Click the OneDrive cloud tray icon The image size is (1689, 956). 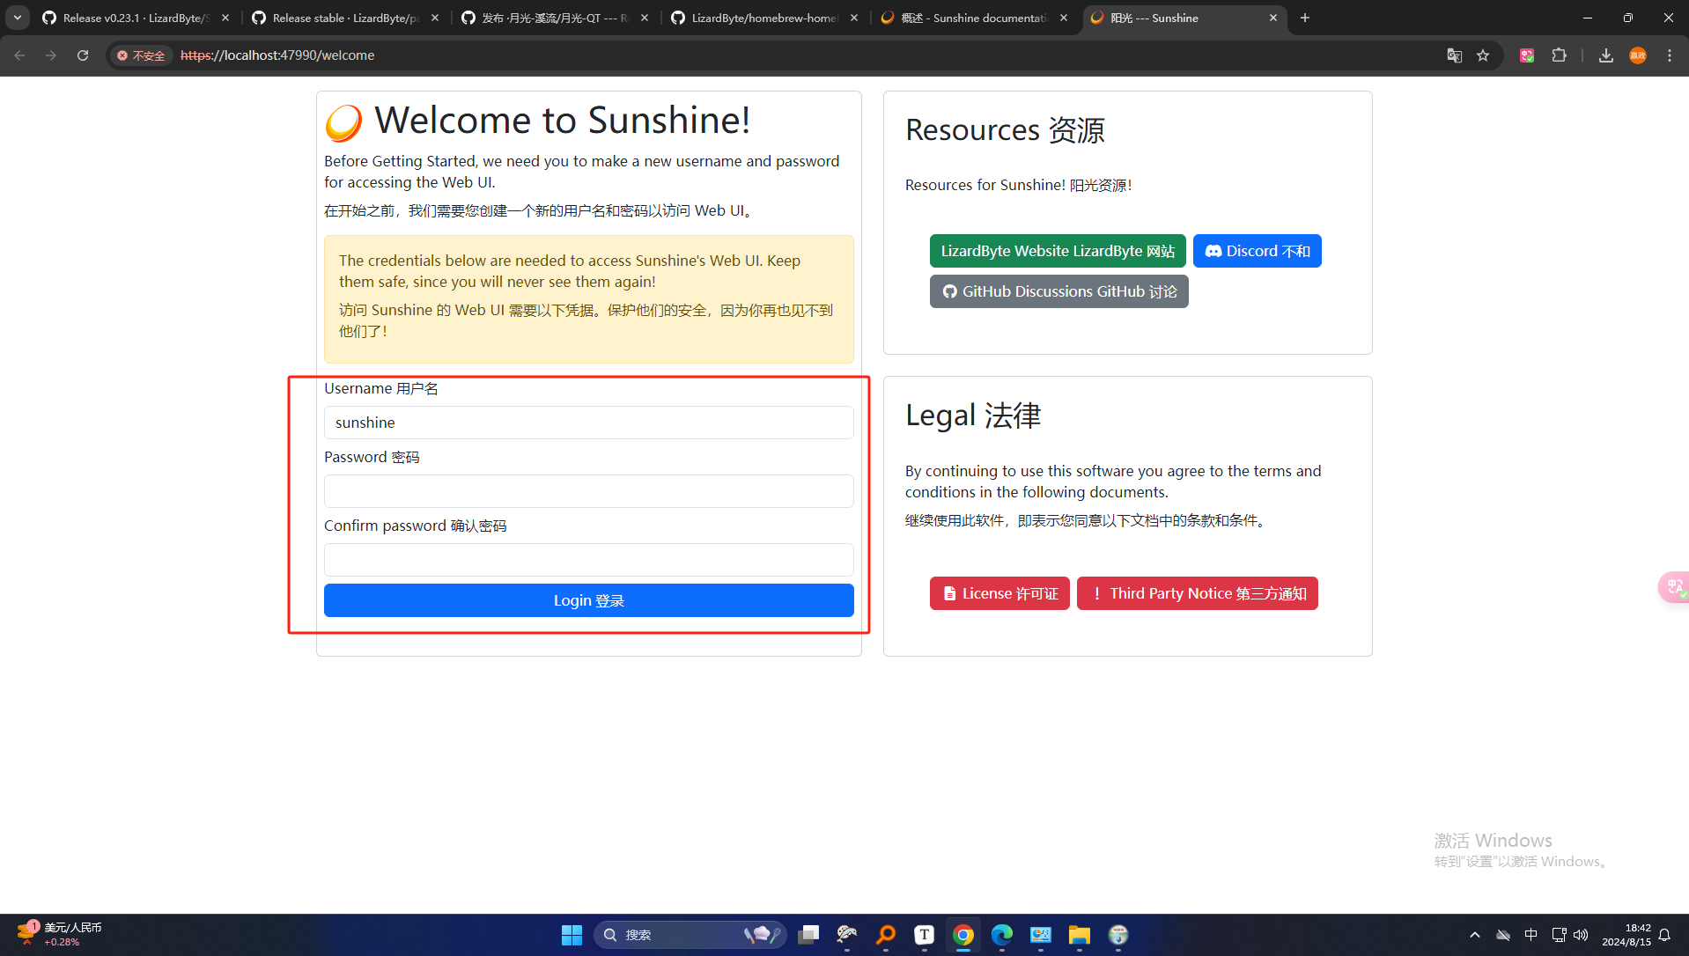pyautogui.click(x=1503, y=935)
